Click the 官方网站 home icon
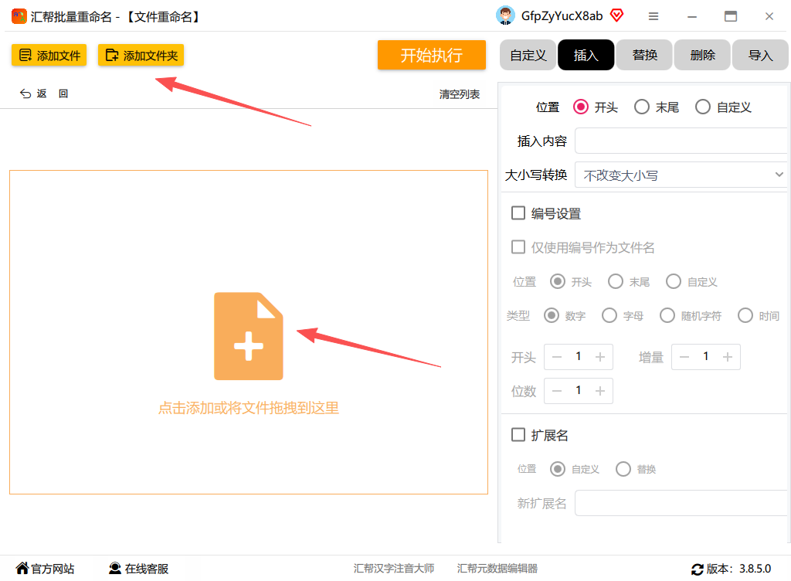The height and width of the screenshot is (581, 791). pyautogui.click(x=22, y=568)
